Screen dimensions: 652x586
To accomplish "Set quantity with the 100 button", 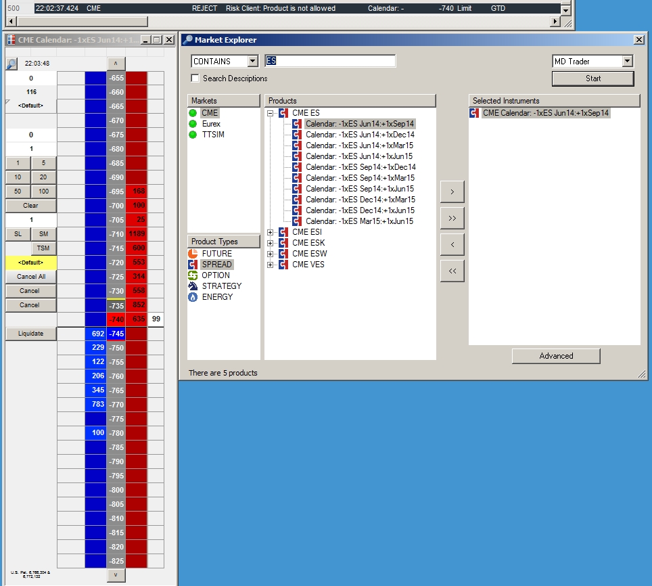I will click(44, 191).
